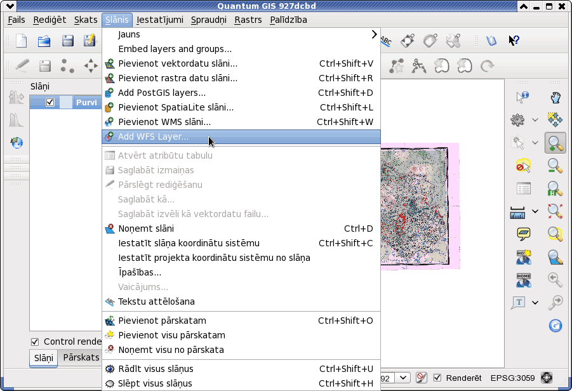Switch to the Pārskats tab
The image size is (572, 391).
pos(81,357)
